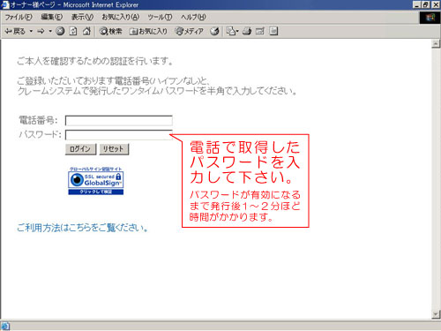Screen dimensions: 441x331
Task: Click the scrollbar down arrow
Action: click(436, 314)
